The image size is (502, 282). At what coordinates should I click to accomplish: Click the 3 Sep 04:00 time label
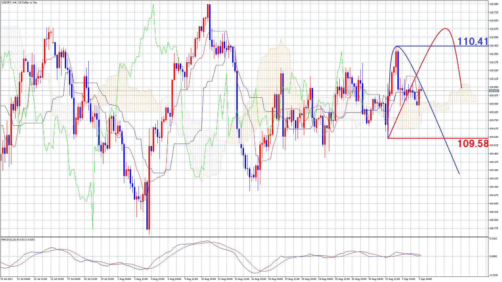coord(425,279)
